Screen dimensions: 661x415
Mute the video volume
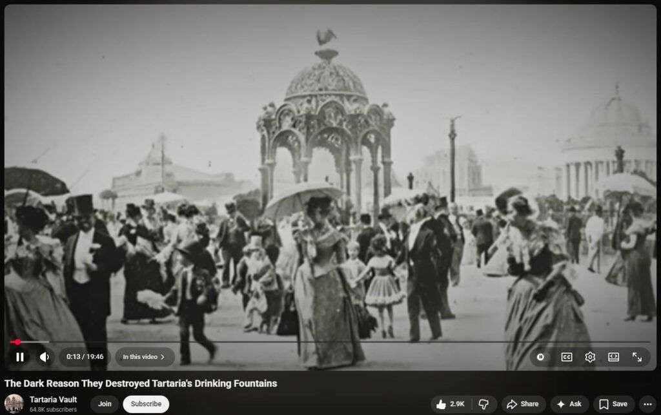coord(45,357)
